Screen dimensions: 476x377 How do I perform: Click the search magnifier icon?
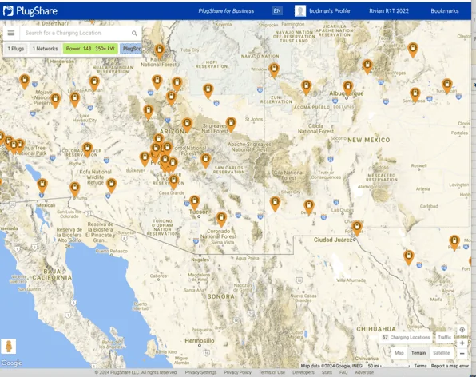click(134, 33)
